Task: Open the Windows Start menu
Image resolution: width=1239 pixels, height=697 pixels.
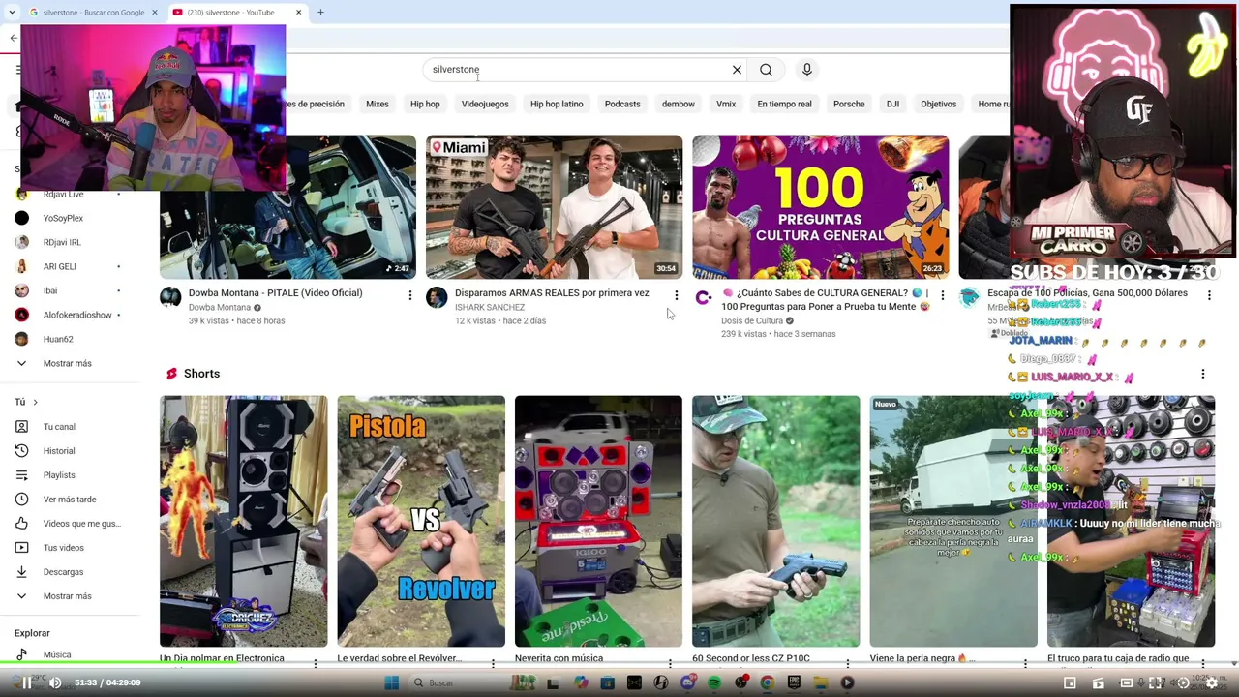Action: point(391,682)
